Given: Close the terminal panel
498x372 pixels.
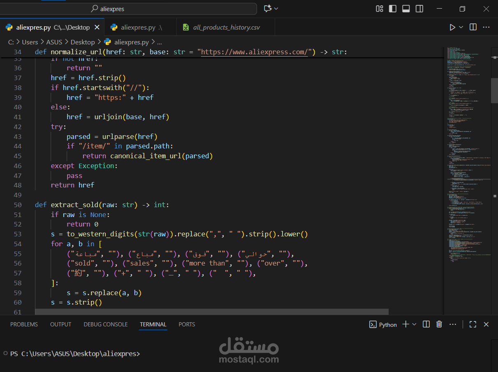Looking at the screenshot, I should click(x=486, y=324).
